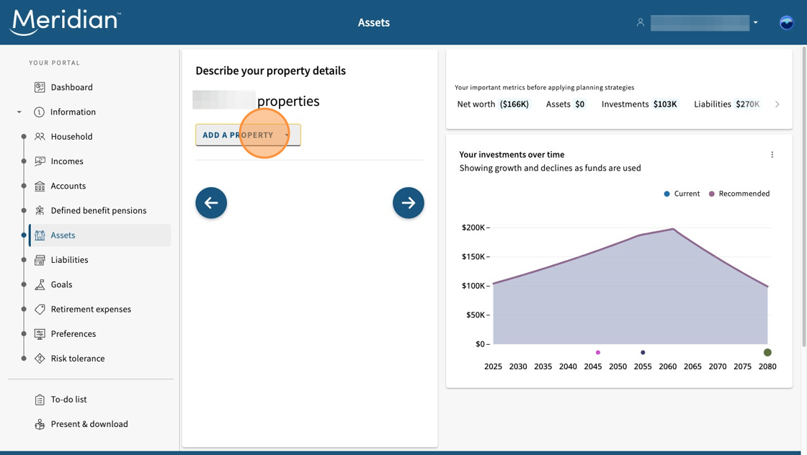Click the 'Describe your property details' heading
This screenshot has width=807, height=455.
pyautogui.click(x=271, y=71)
